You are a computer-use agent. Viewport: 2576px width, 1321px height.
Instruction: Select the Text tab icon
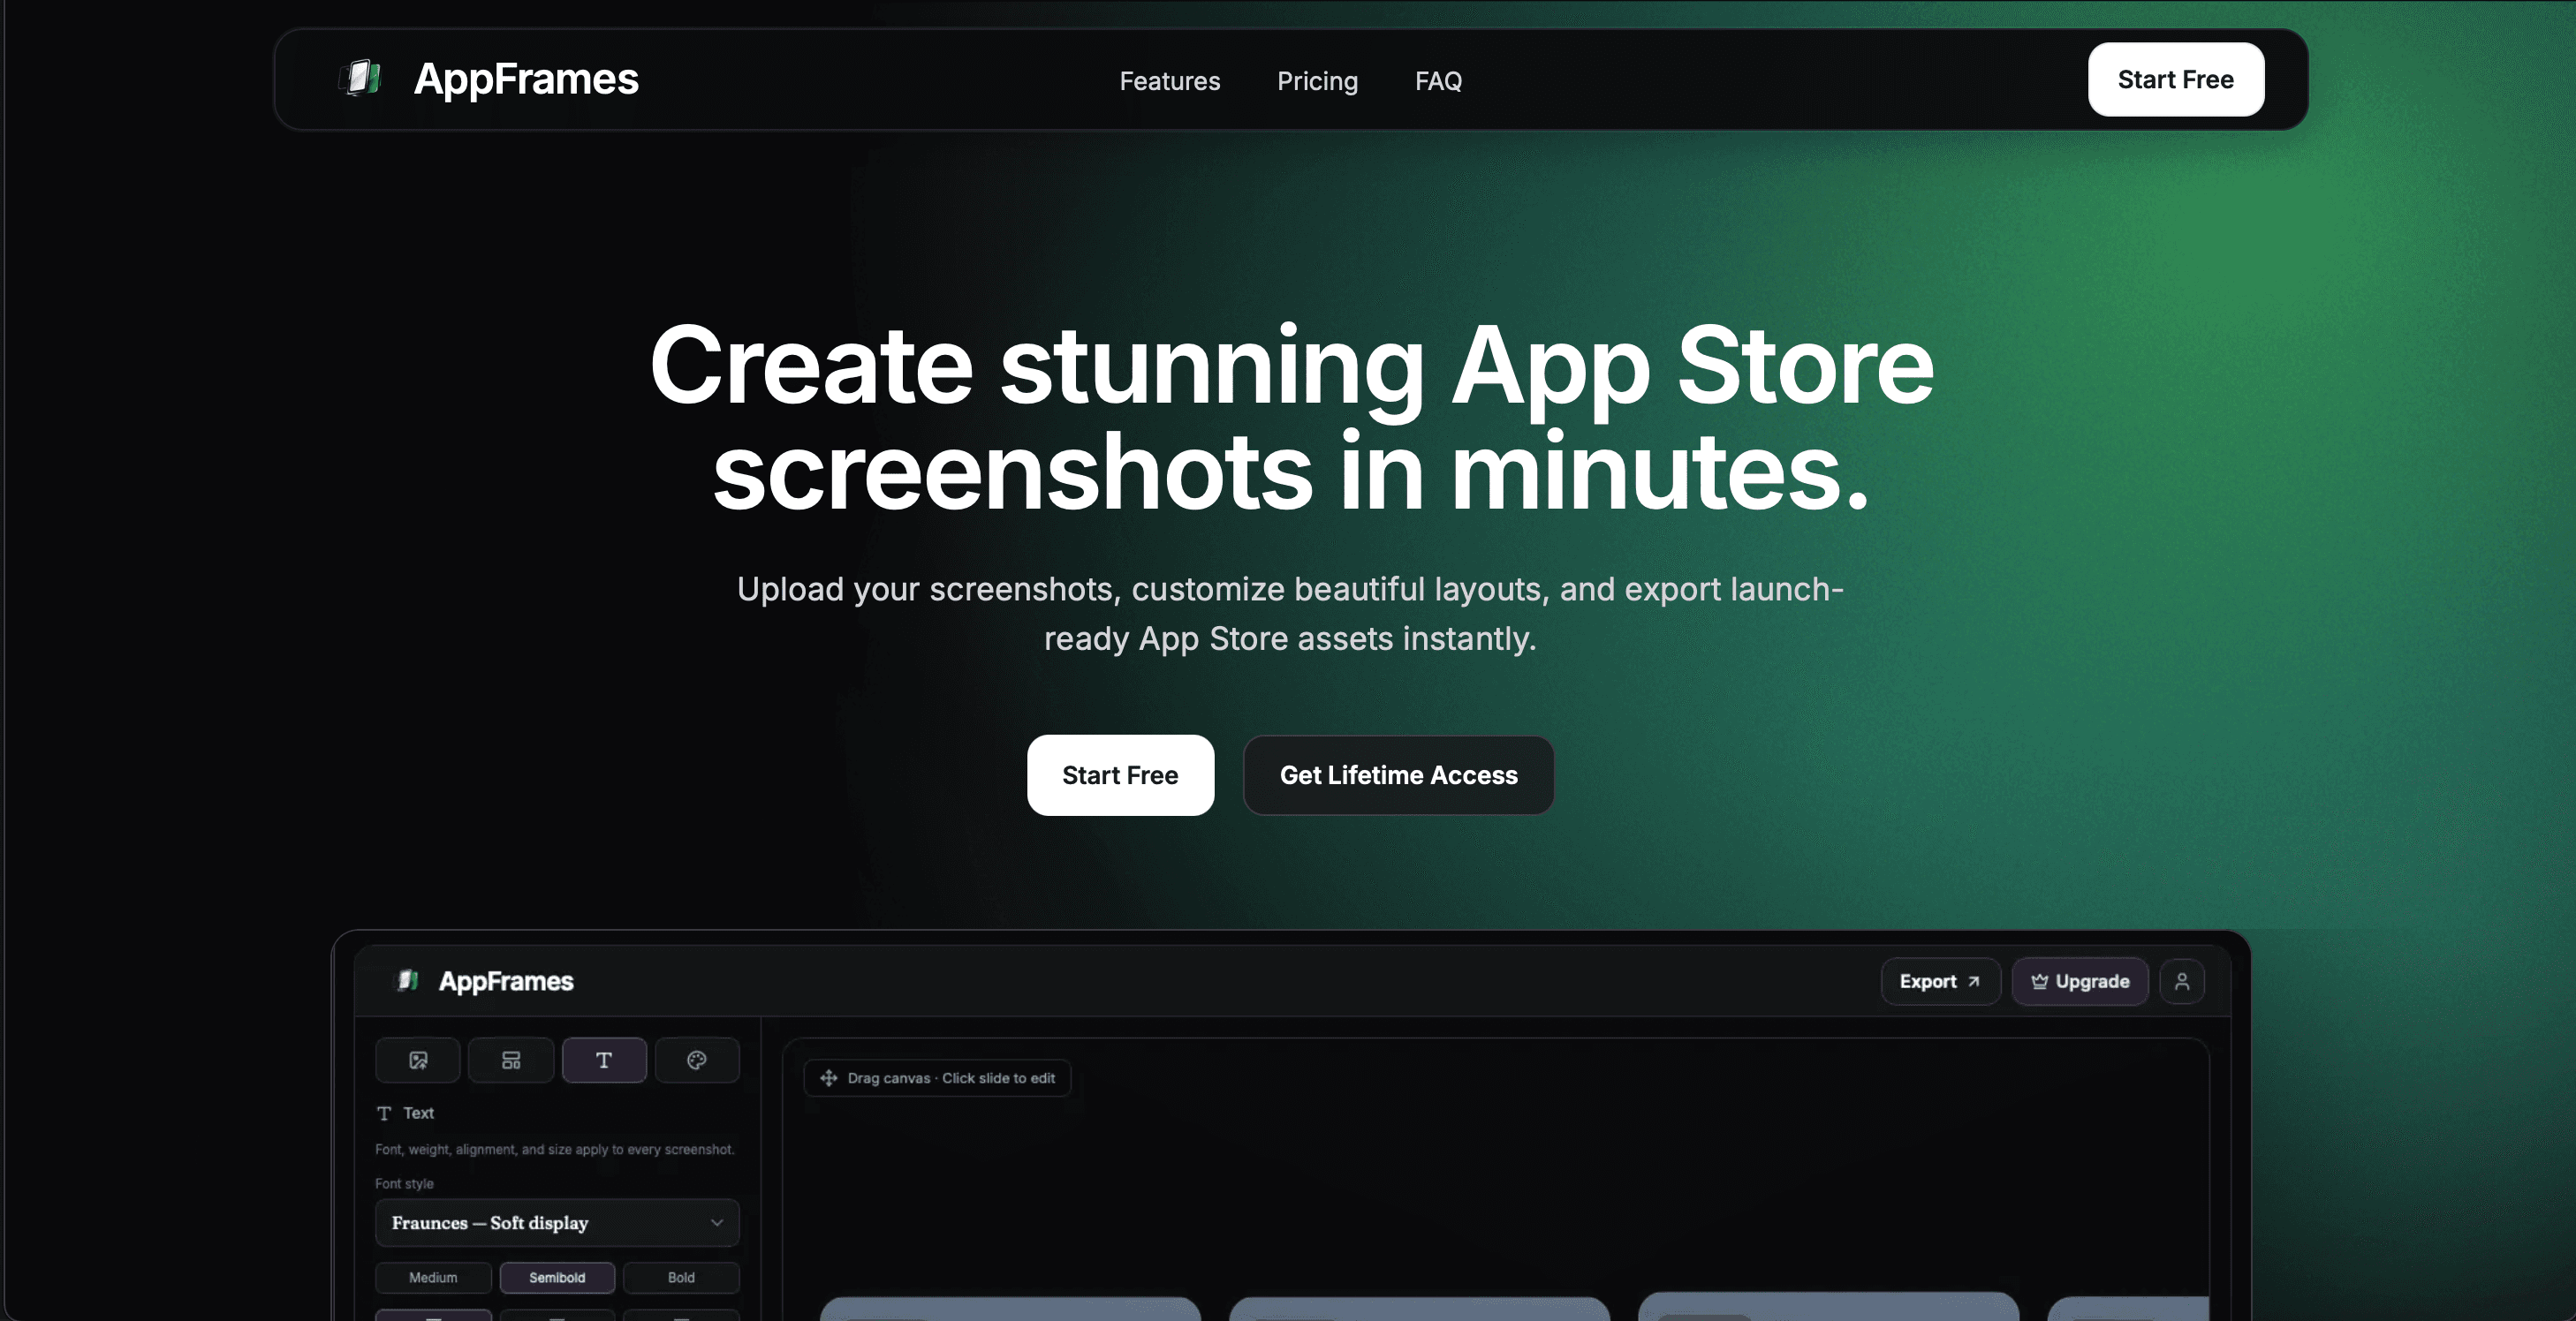[x=604, y=1061]
